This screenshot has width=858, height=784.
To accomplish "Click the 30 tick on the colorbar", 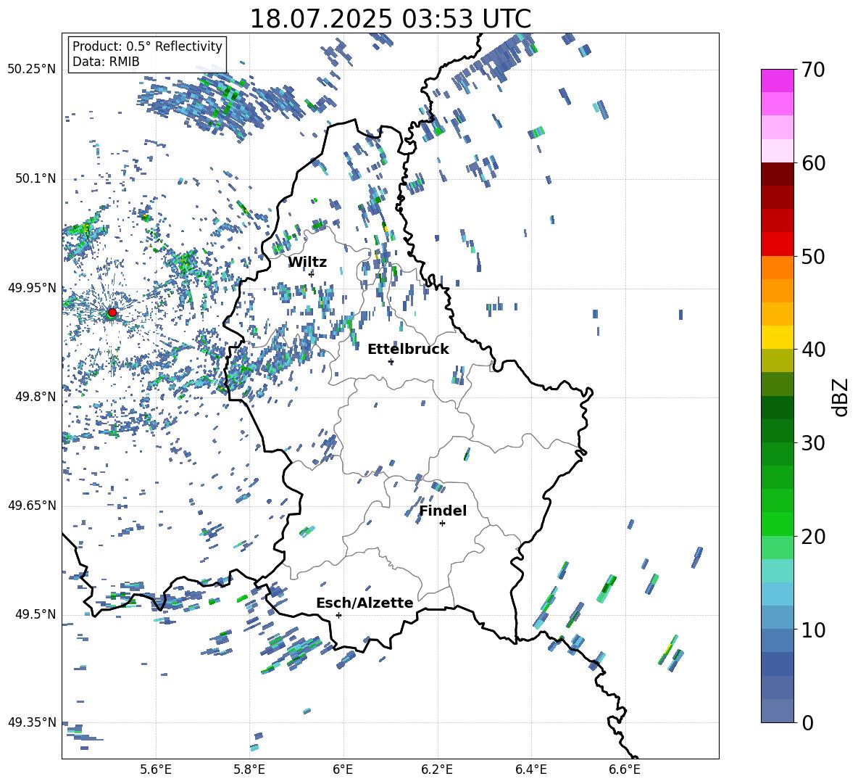I will [x=813, y=443].
